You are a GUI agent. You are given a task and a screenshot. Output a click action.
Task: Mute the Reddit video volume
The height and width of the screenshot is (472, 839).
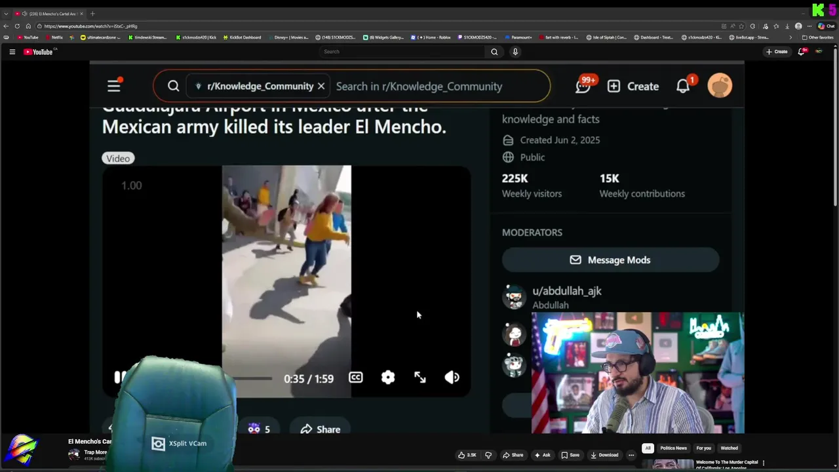452,378
